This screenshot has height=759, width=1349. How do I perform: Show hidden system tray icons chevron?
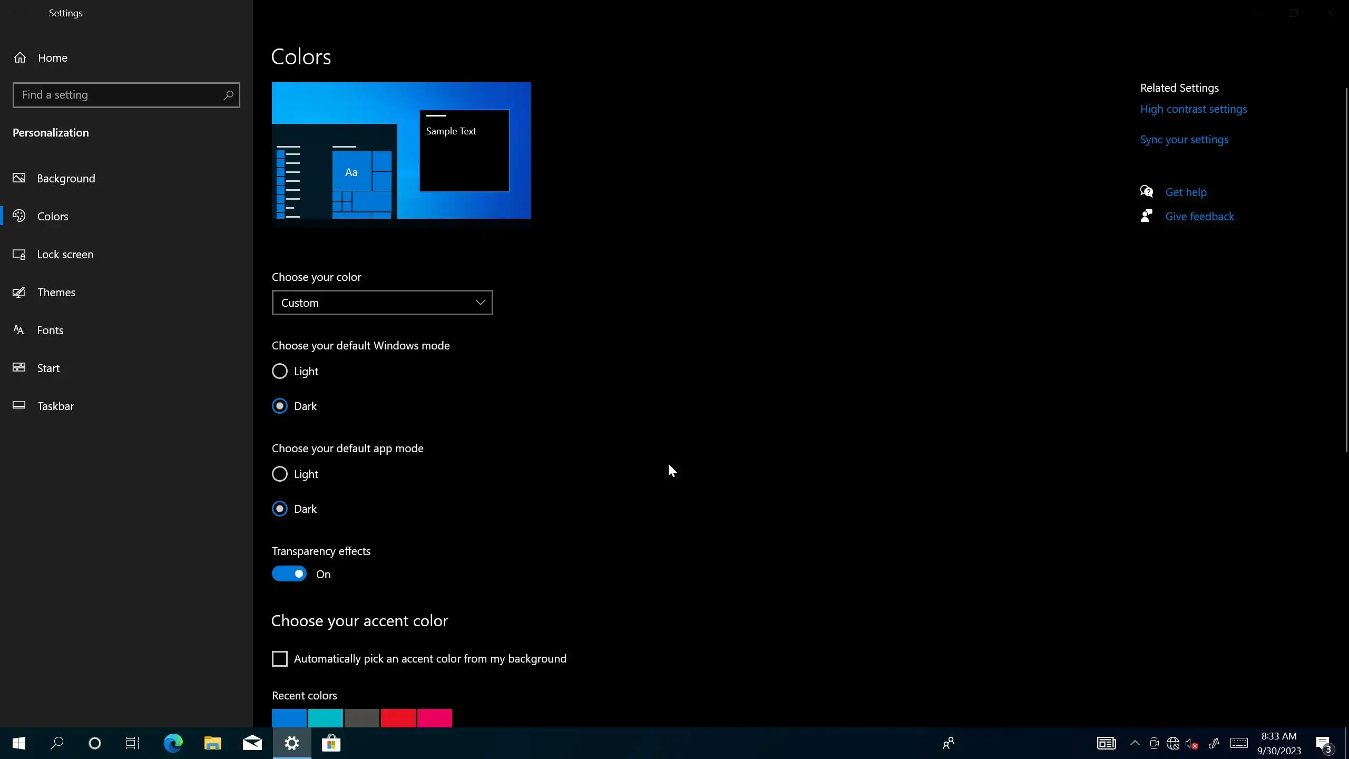click(1135, 743)
